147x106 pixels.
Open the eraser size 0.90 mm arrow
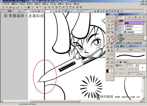[x=137, y=65]
